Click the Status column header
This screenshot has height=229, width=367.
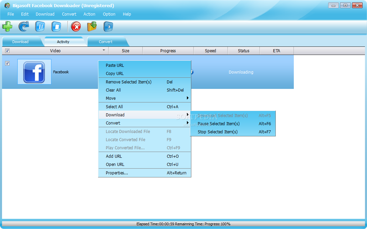point(244,51)
